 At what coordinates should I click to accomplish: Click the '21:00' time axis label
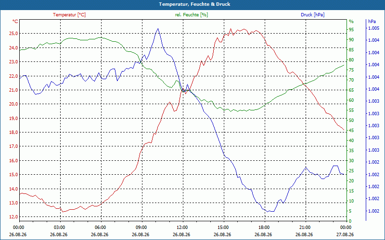coord(305,227)
